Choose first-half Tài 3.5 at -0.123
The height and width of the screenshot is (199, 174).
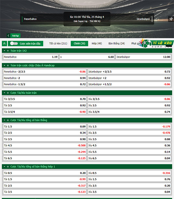point(45,192)
